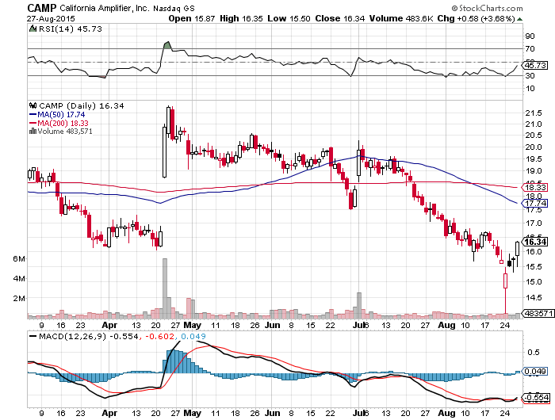The height and width of the screenshot is (420, 555).
Task: Click the CAMP ticker symbol title
Action: 42,8
